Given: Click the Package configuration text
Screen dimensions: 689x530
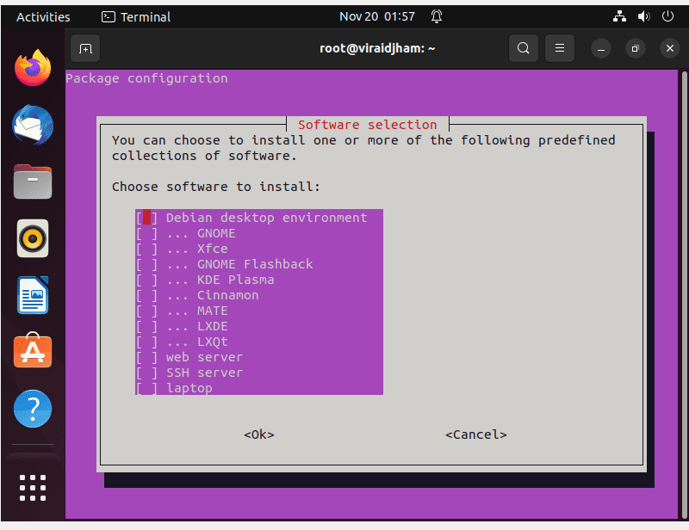Looking at the screenshot, I should coord(146,78).
